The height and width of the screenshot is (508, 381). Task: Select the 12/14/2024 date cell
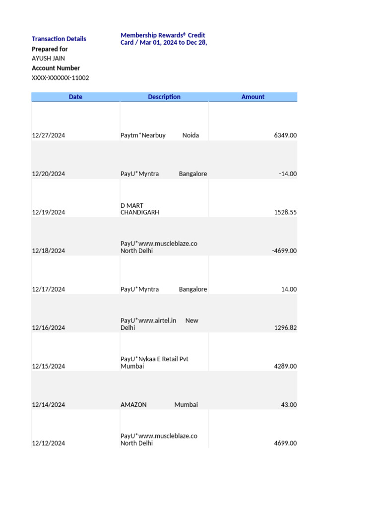[x=49, y=405]
